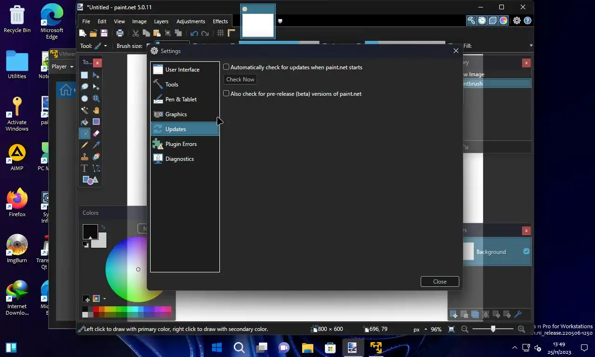Click the Add New Layer icon
The width and height of the screenshot is (595, 357).
pos(453,315)
